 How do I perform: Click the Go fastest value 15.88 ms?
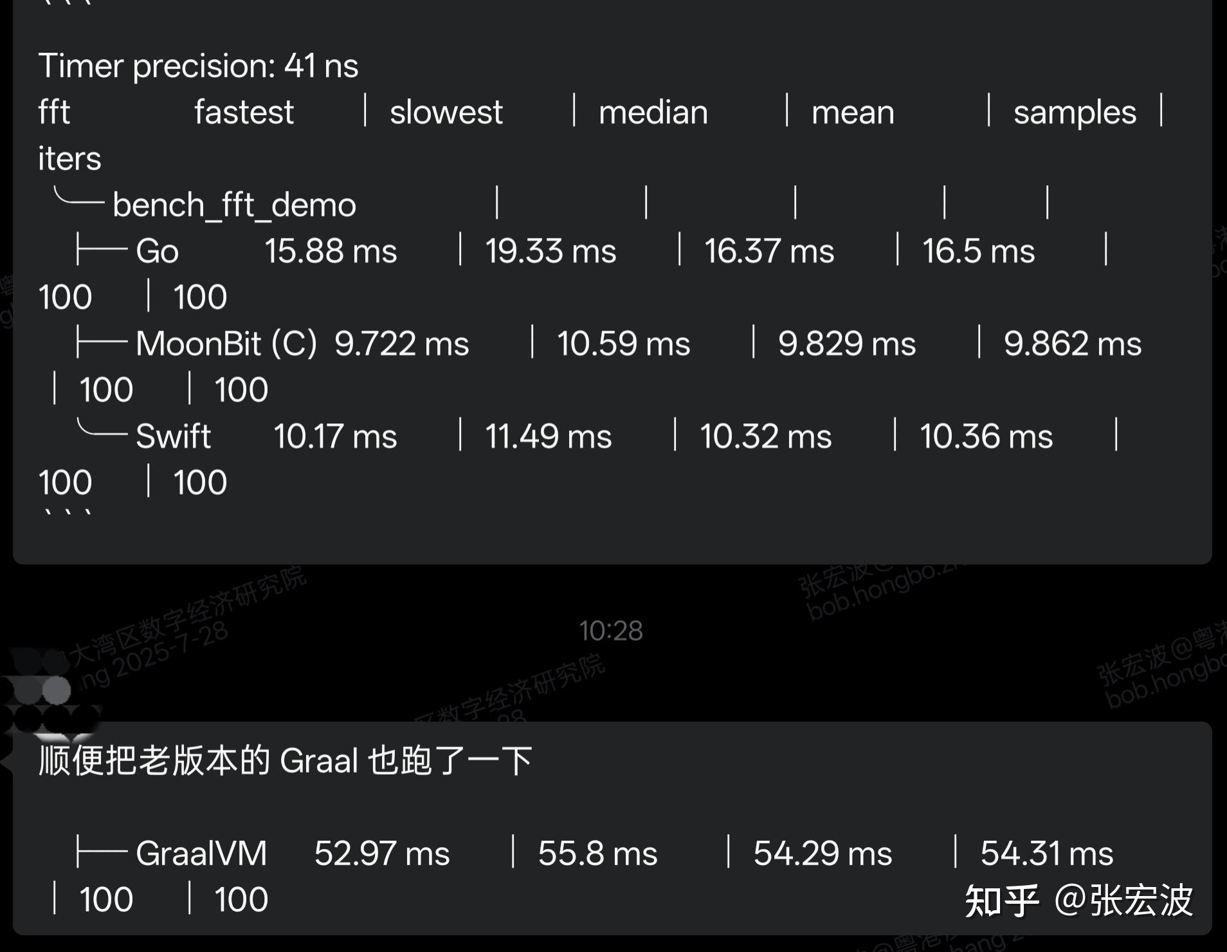331,251
